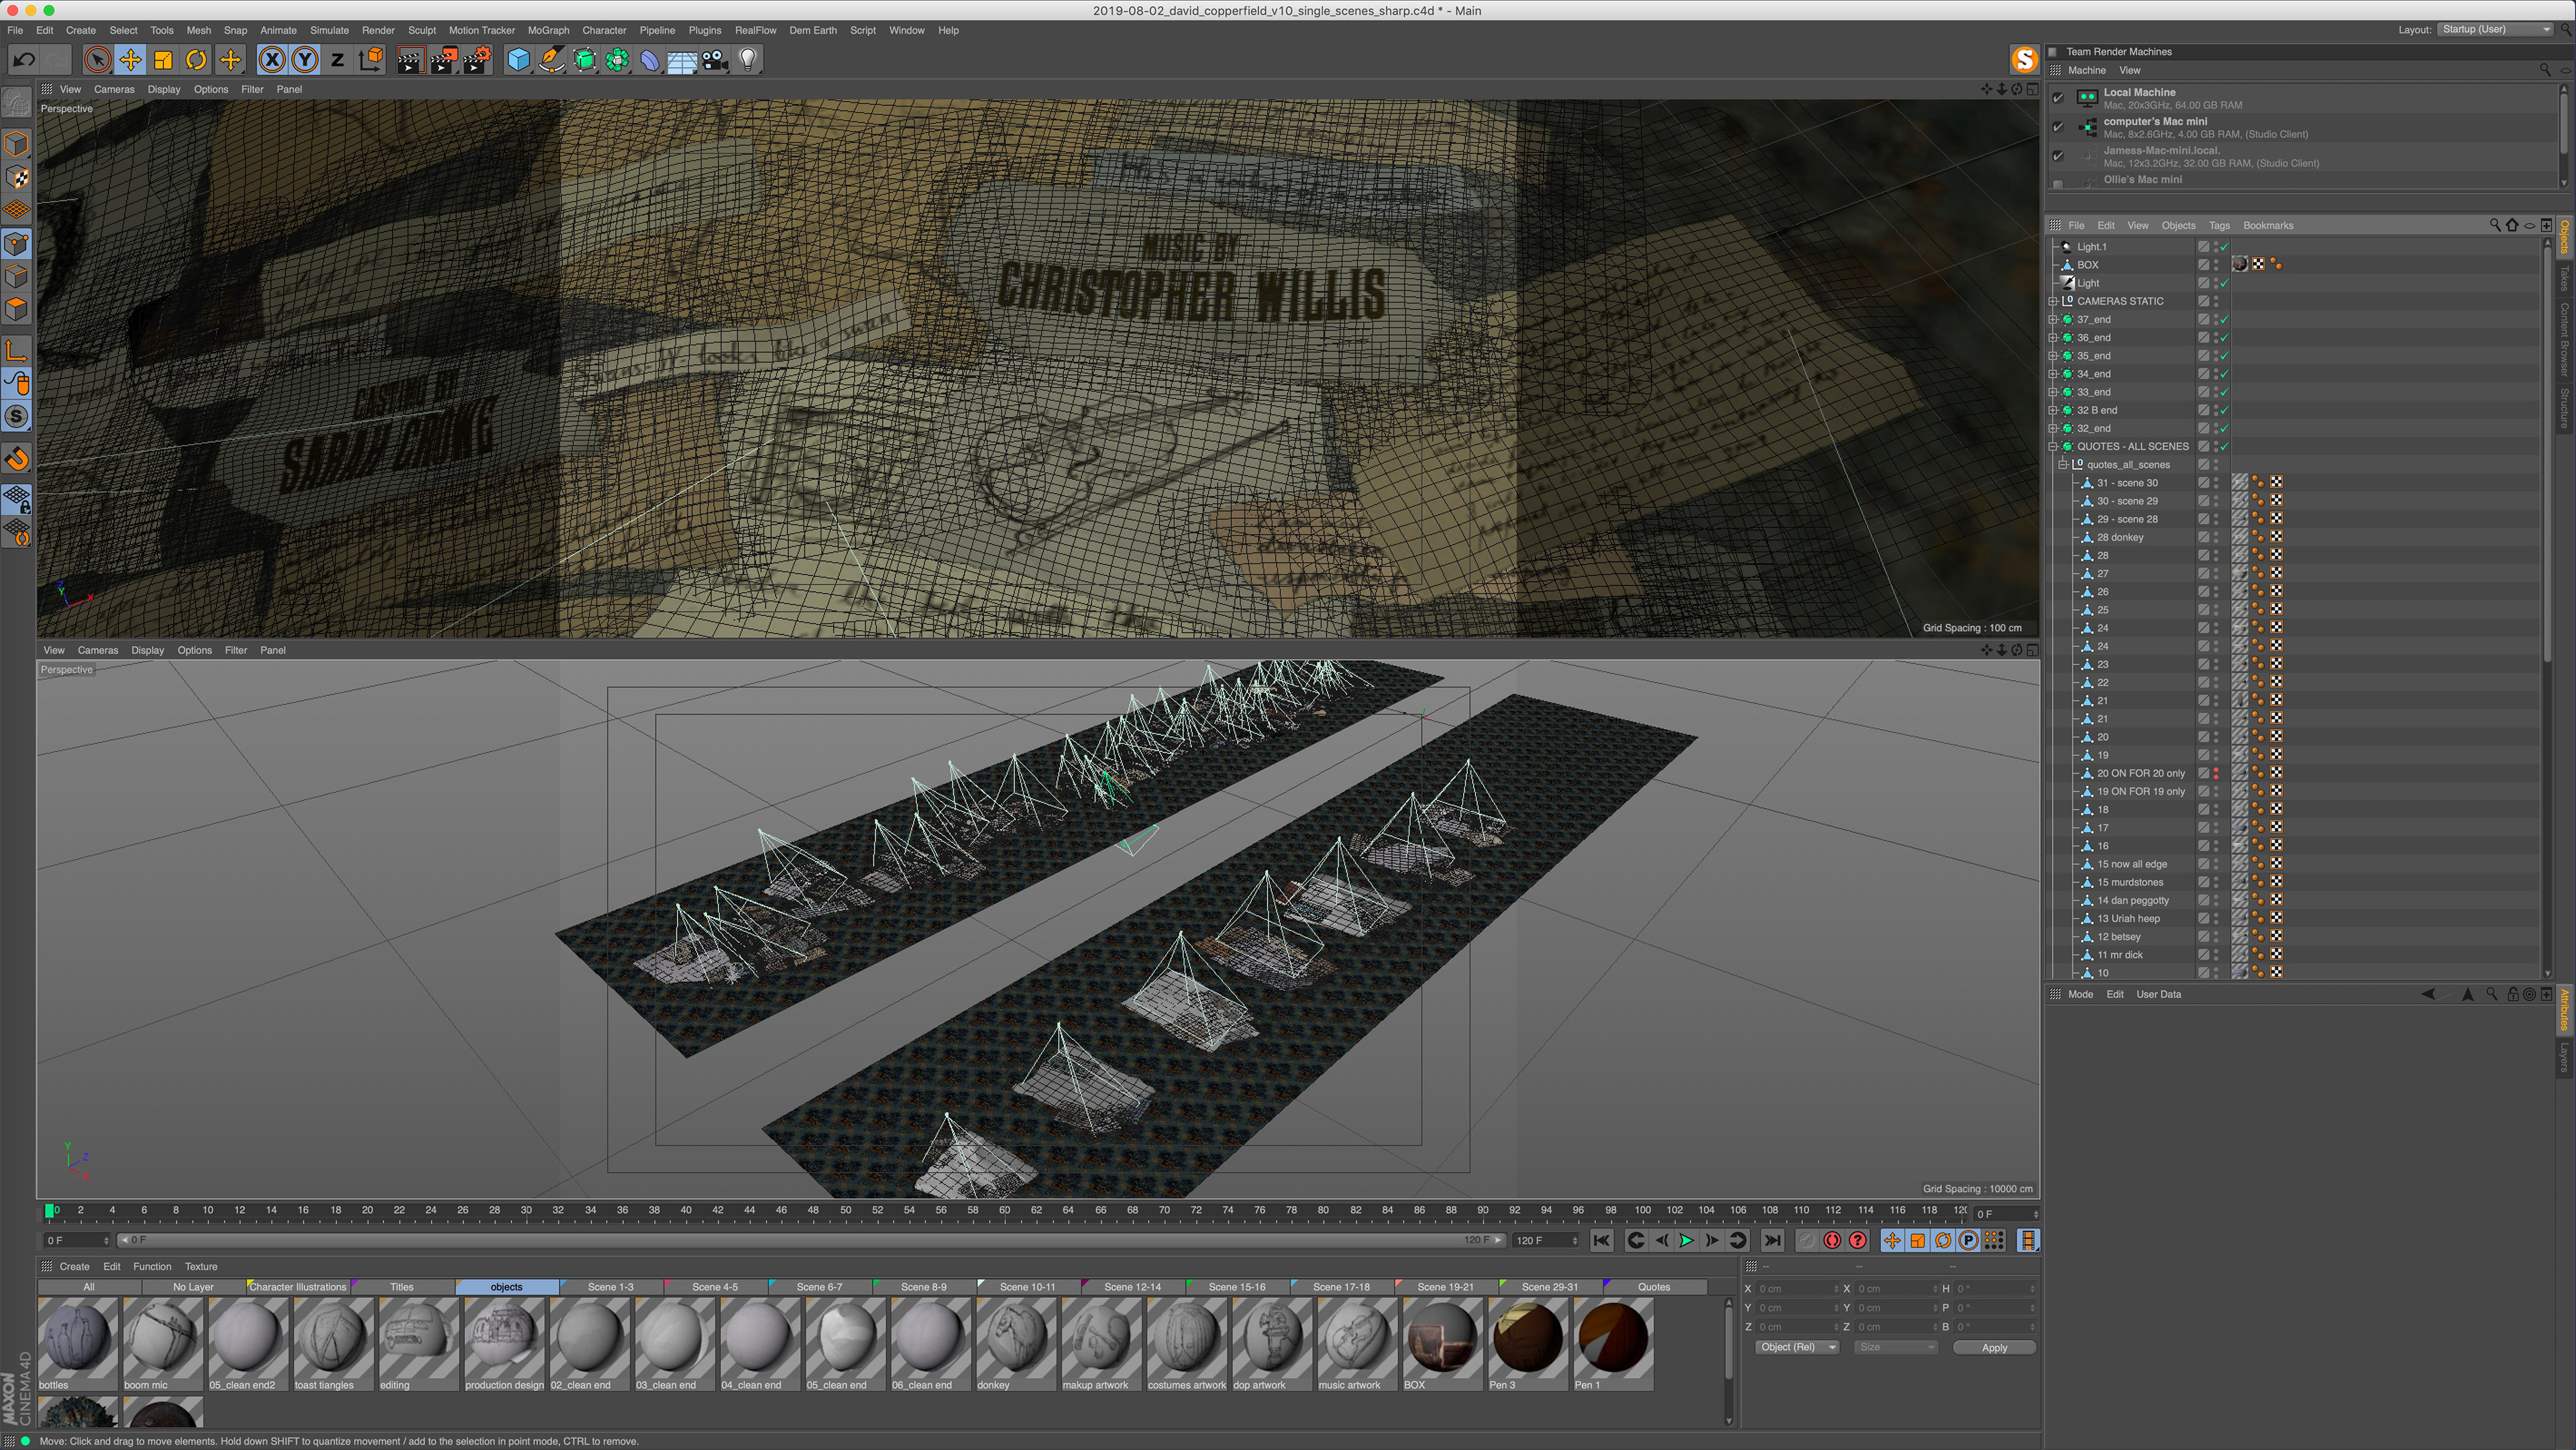The width and height of the screenshot is (2576, 1450).
Task: Open the MoGraph menu
Action: tap(548, 30)
